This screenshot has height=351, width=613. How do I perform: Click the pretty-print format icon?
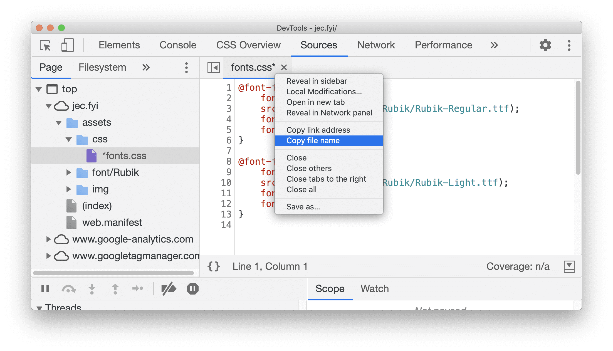(215, 266)
